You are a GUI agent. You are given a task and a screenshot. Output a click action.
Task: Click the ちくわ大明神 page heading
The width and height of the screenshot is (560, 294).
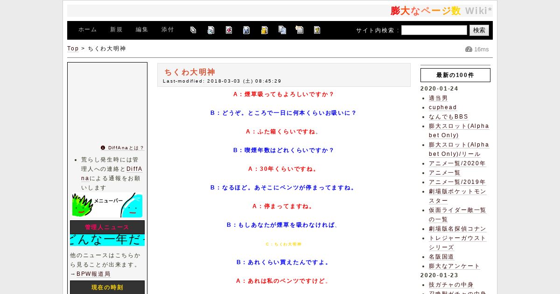click(x=189, y=72)
